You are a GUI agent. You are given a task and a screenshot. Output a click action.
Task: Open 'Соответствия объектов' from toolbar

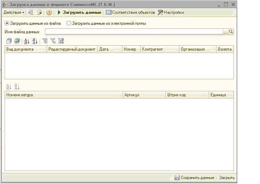coord(131,12)
